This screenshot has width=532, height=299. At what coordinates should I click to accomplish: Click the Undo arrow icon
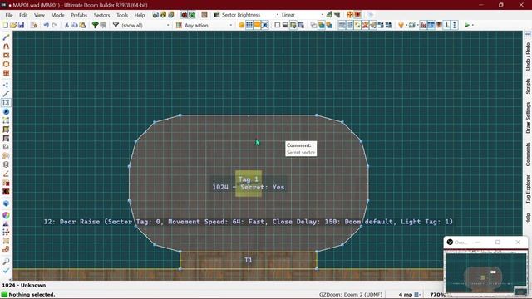(47, 25)
